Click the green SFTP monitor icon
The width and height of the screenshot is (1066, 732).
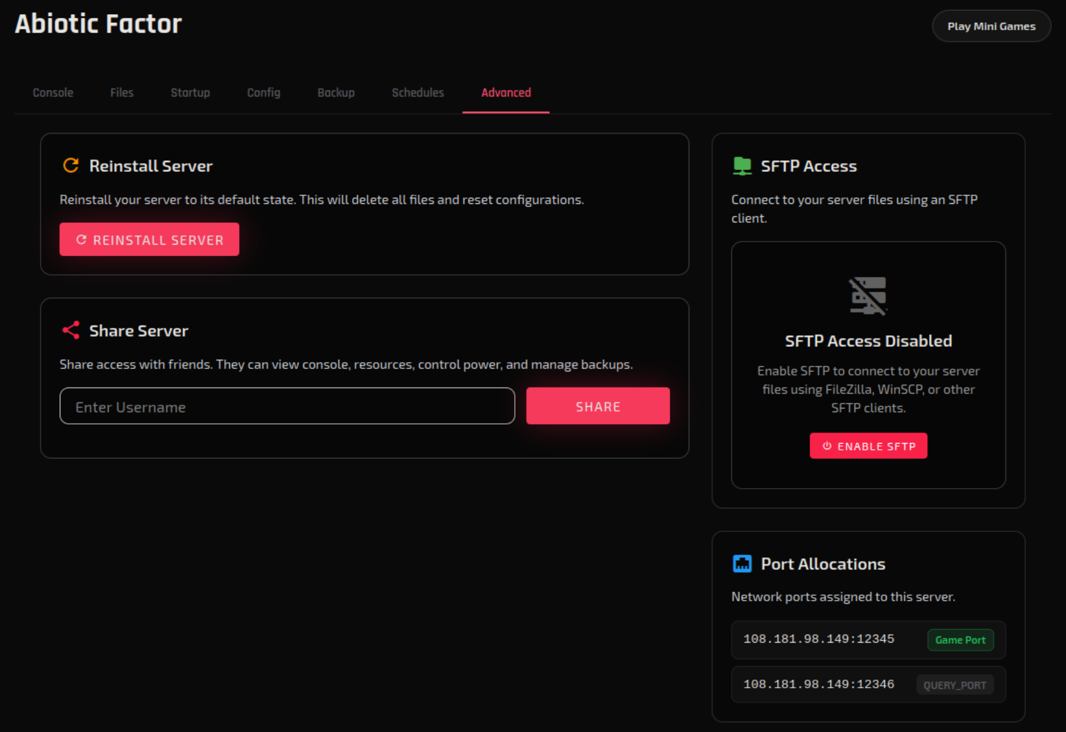click(742, 165)
